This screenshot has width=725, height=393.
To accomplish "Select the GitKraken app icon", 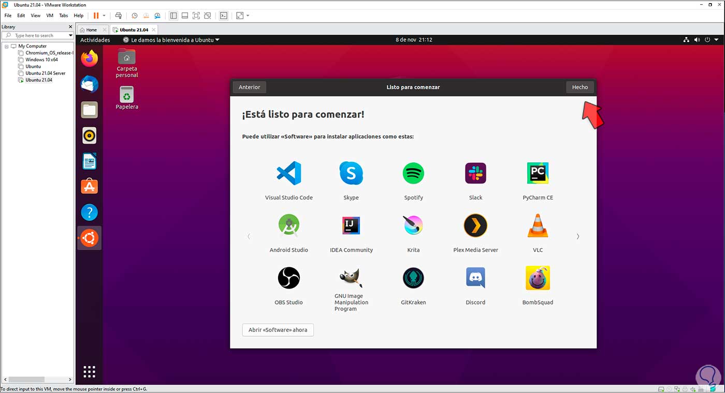I will (413, 278).
